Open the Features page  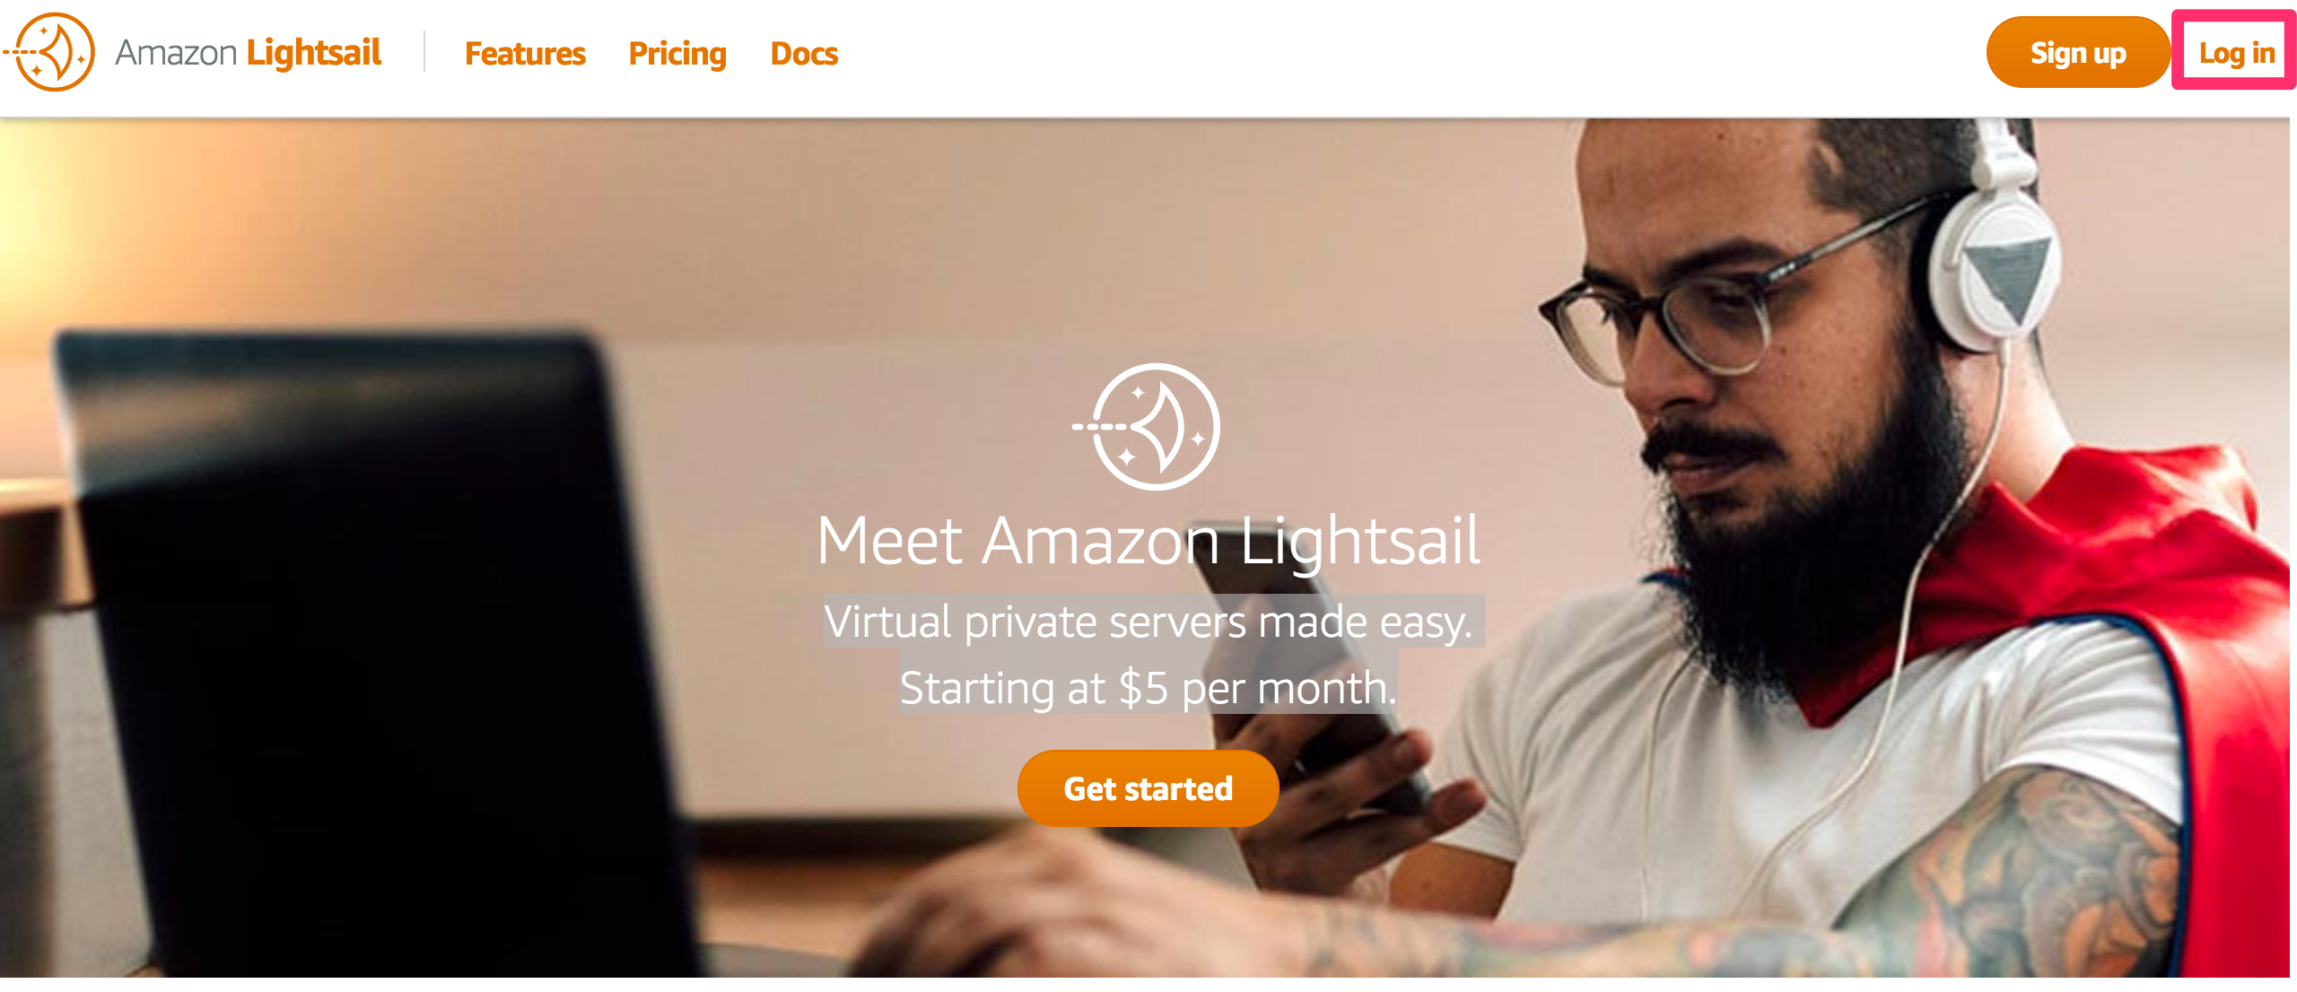coord(525,54)
